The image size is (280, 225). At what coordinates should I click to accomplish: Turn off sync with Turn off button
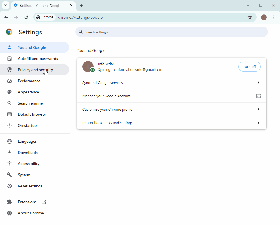coord(249,67)
